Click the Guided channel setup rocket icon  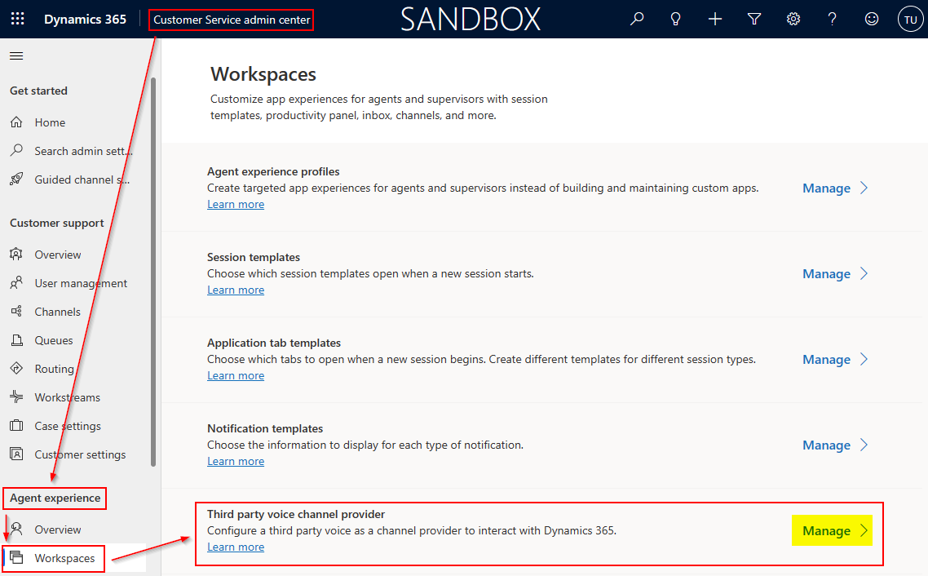point(16,179)
